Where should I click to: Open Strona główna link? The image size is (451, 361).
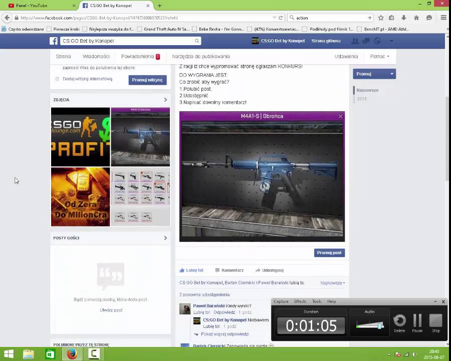326,41
